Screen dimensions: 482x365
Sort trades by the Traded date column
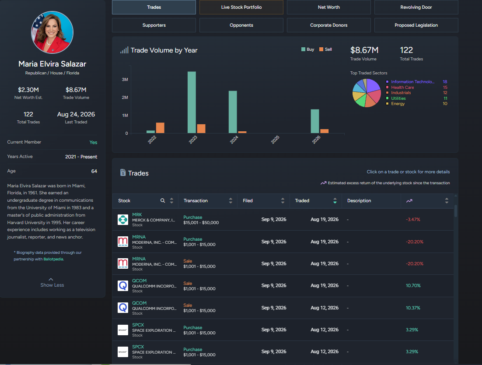tap(335, 201)
